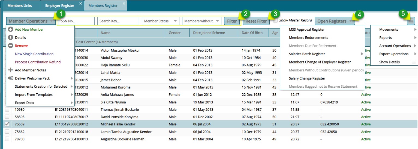Click the minus icon beside Remove
Image resolution: width=418 pixels, height=149 pixels.
(x=11, y=46)
